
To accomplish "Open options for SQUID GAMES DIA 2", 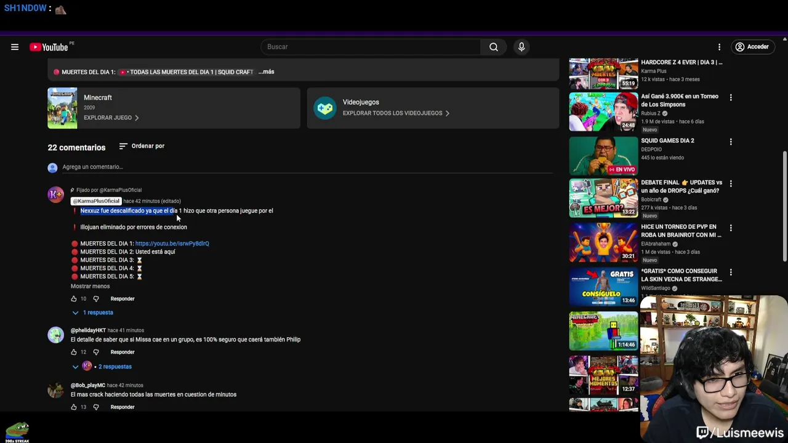I will (x=731, y=142).
